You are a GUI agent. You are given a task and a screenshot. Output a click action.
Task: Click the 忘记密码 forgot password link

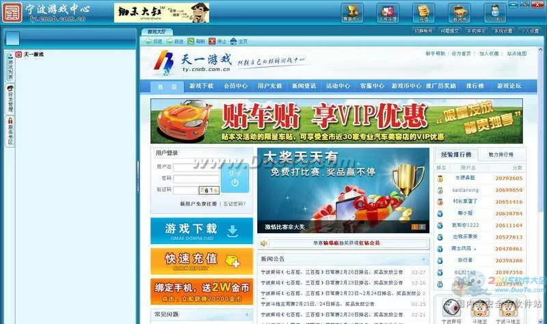[233, 204]
